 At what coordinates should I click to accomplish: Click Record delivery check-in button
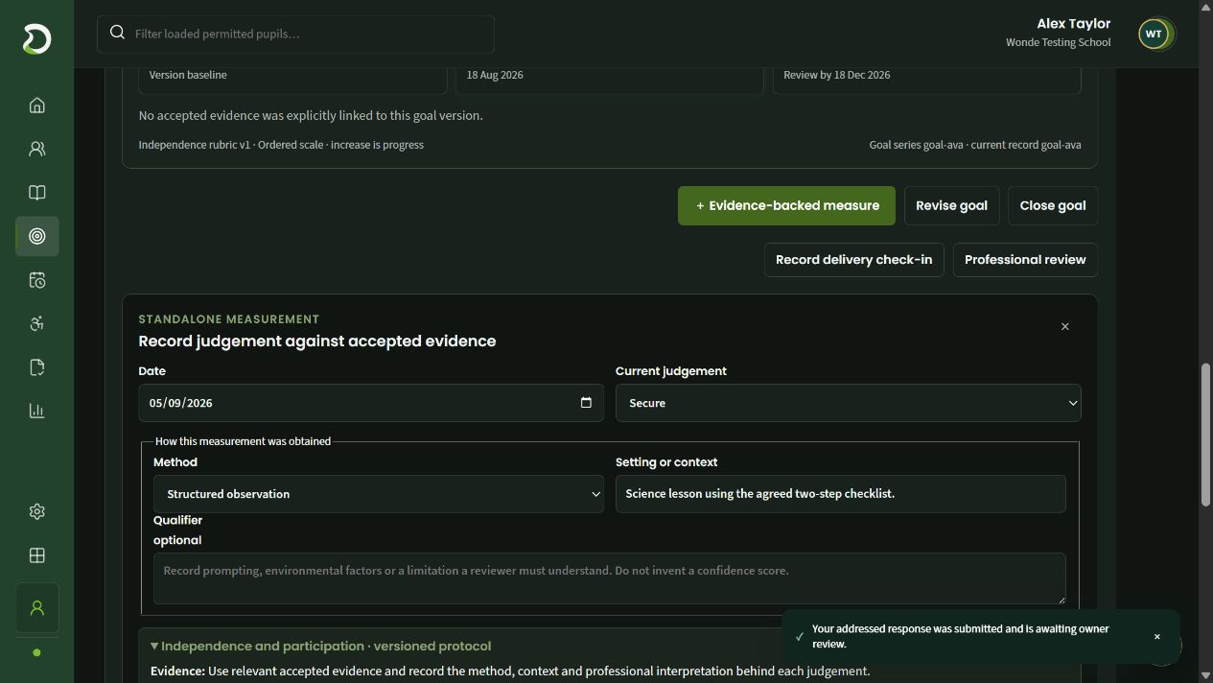coord(853,260)
